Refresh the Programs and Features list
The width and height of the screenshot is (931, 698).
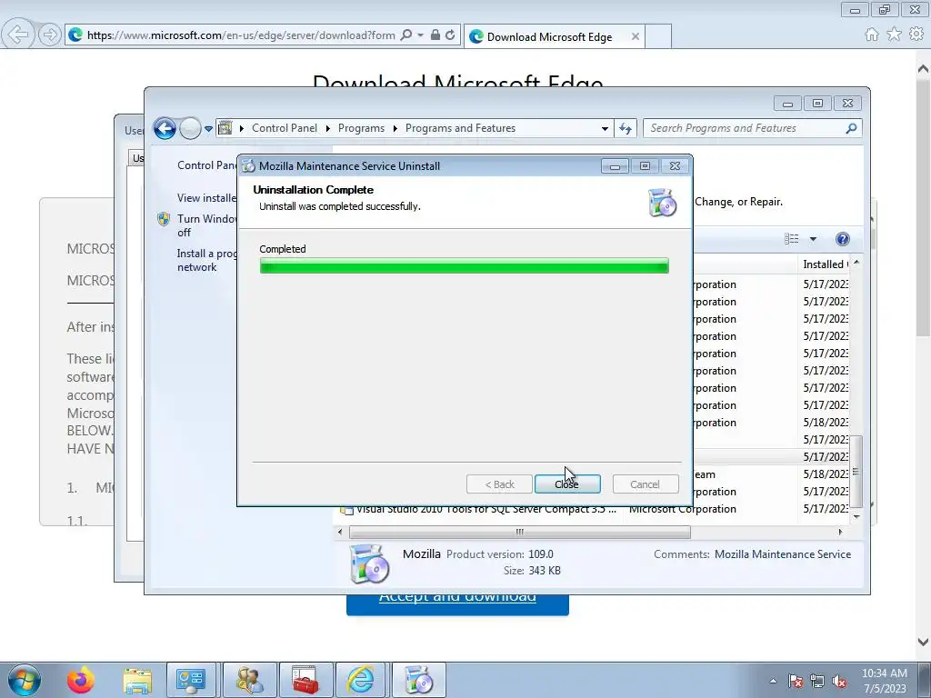(x=626, y=128)
